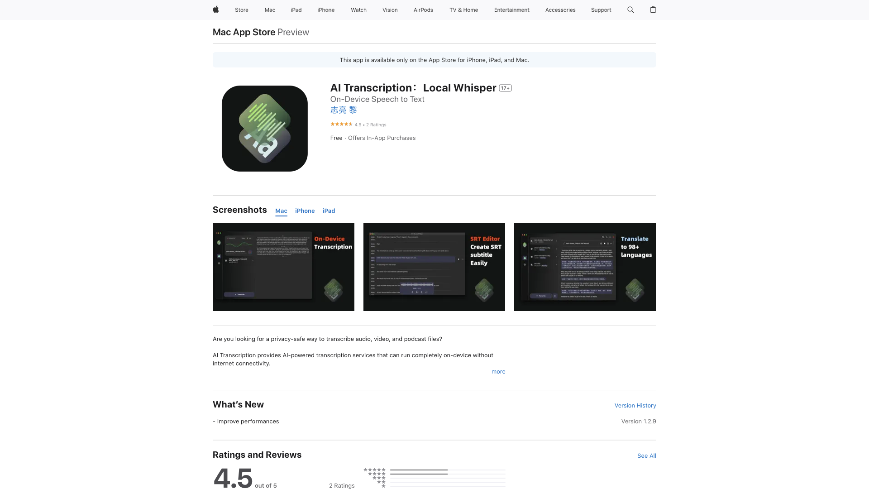Open the Support section
Viewport: 869px width, 489px height.
point(601,10)
